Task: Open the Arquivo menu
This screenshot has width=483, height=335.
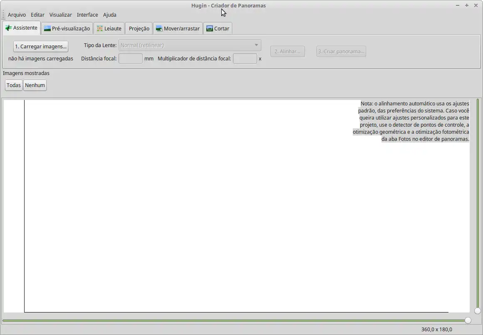Action: (x=17, y=15)
